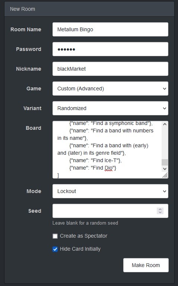Uncheck Hide Card Initially checkbox
The image size is (178, 286).
click(55, 249)
